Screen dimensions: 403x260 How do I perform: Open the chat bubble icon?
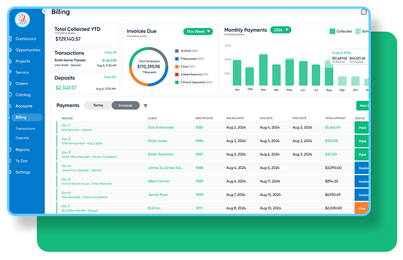coord(363,12)
